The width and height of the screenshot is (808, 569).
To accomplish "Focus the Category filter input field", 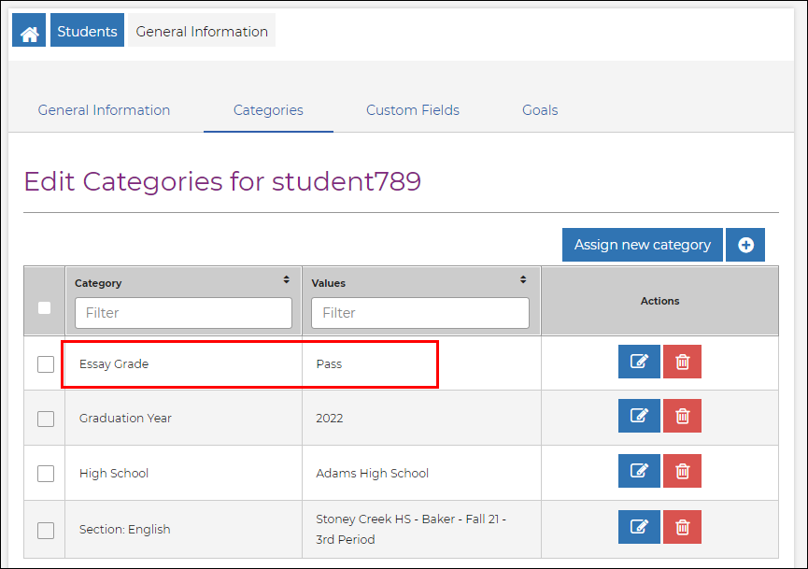I will 183,313.
